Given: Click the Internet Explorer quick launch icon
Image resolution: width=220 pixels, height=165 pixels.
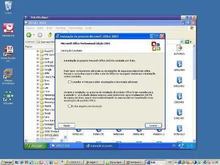Looking at the screenshot, I should 22,162.
